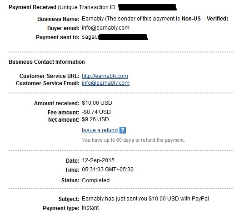The image size is (234, 216).
Task: Click the Net amount $9.26 USD value
Action: [95, 119]
